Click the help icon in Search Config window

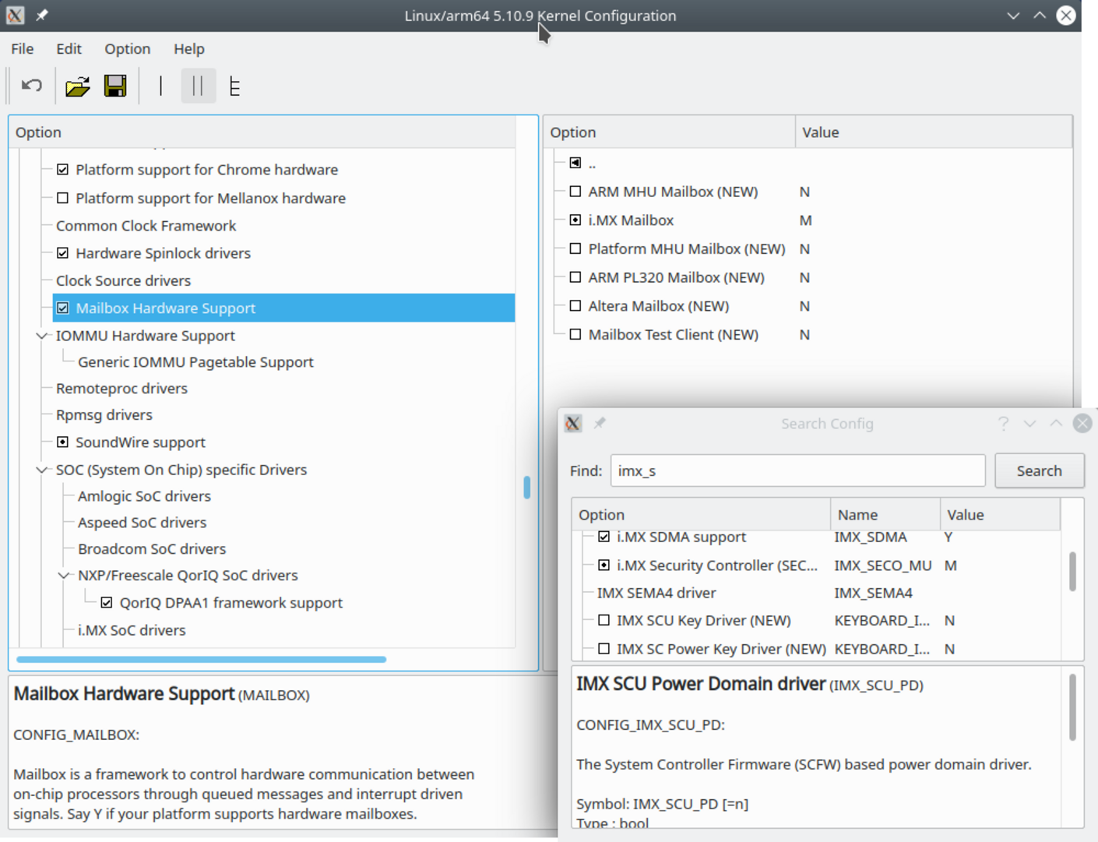coord(1003,423)
